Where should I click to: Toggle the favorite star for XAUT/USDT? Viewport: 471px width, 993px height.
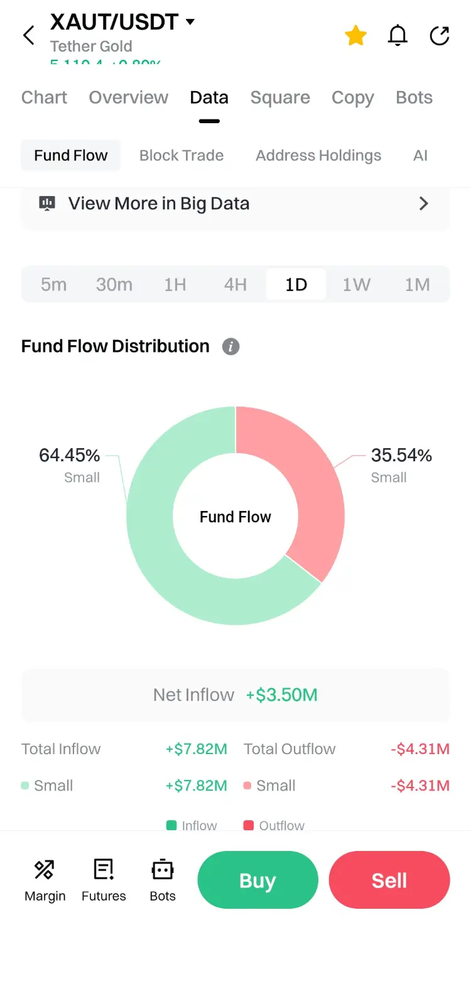click(x=355, y=36)
